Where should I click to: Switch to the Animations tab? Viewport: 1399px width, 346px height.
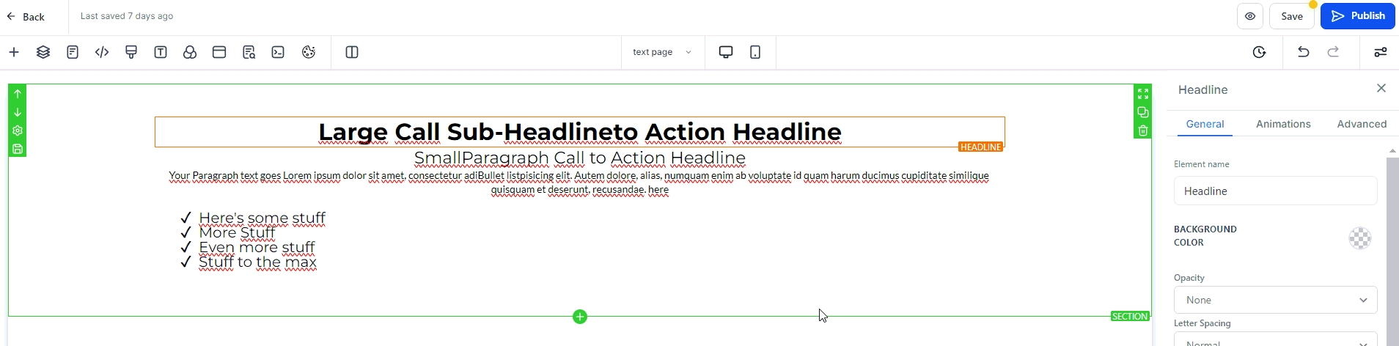1283,124
